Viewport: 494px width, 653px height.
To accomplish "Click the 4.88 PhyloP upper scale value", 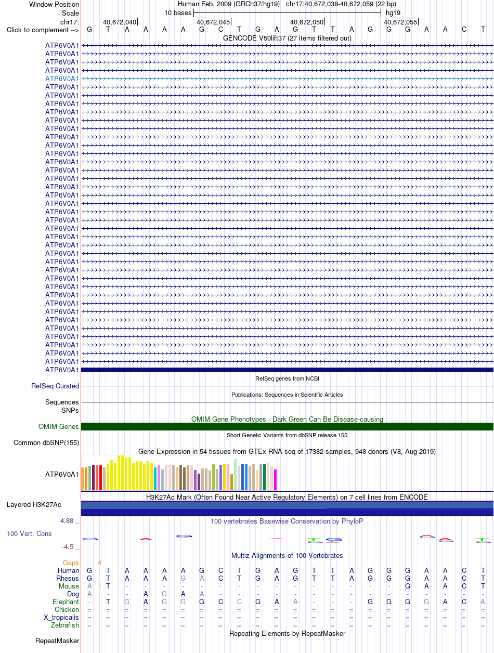I will point(69,521).
